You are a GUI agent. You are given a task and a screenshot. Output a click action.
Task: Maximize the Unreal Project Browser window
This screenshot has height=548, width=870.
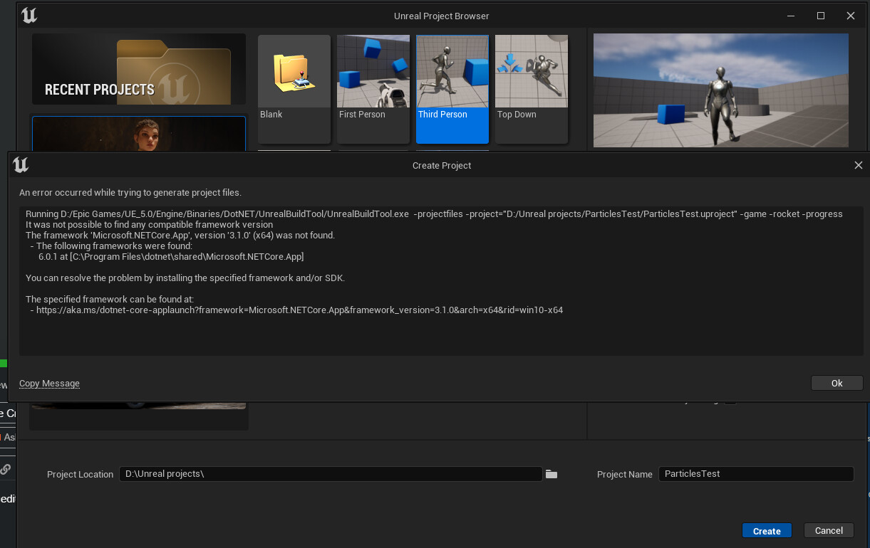[x=821, y=16]
